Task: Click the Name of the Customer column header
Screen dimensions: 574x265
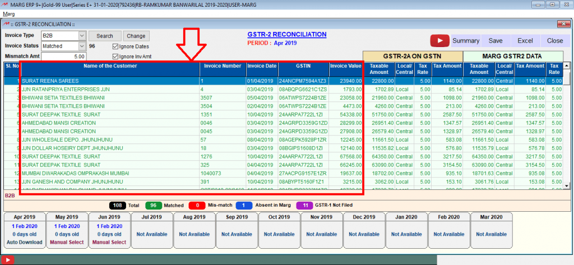Action: pyautogui.click(x=110, y=69)
